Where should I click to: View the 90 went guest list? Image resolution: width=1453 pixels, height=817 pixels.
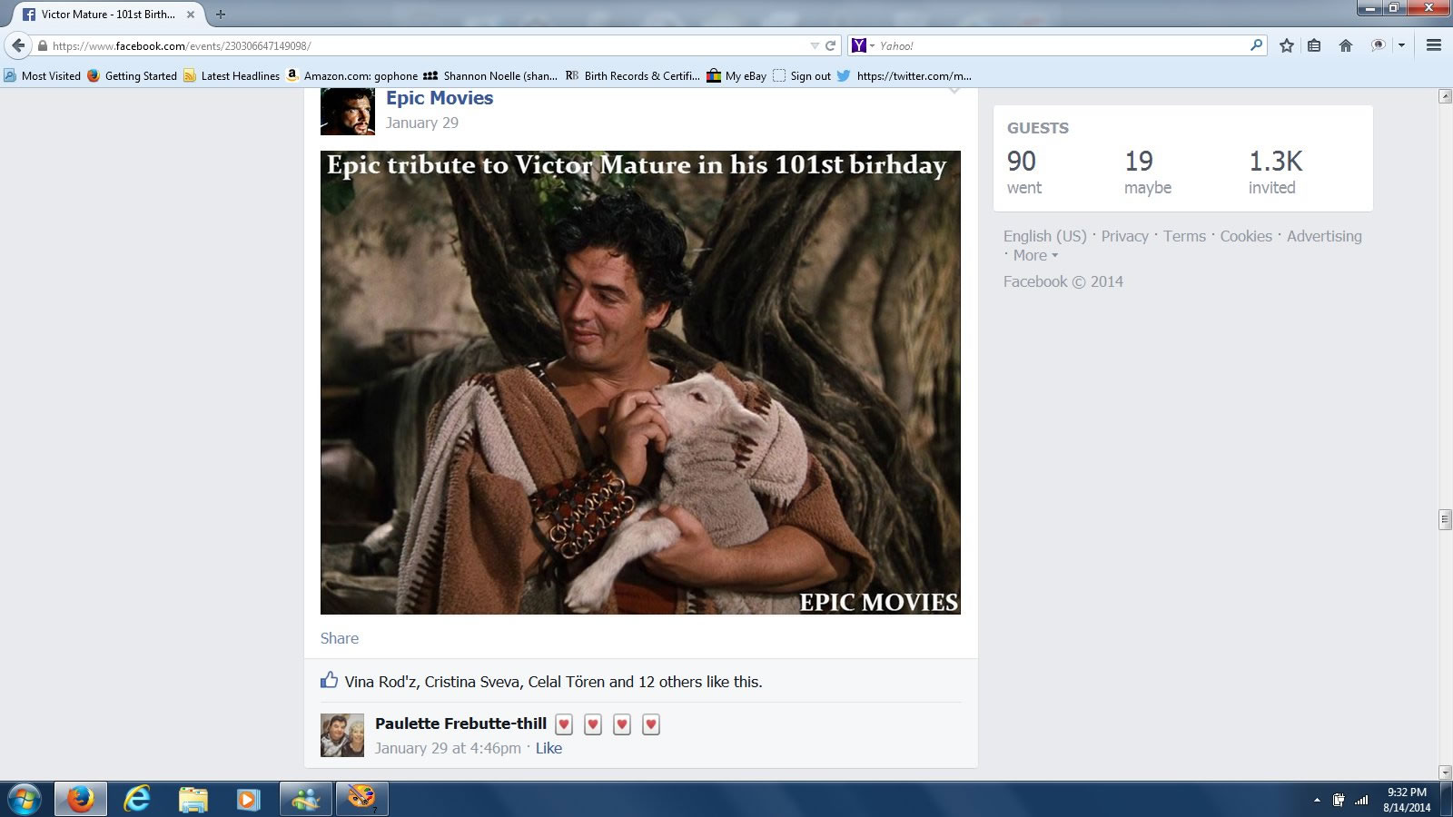1024,172
